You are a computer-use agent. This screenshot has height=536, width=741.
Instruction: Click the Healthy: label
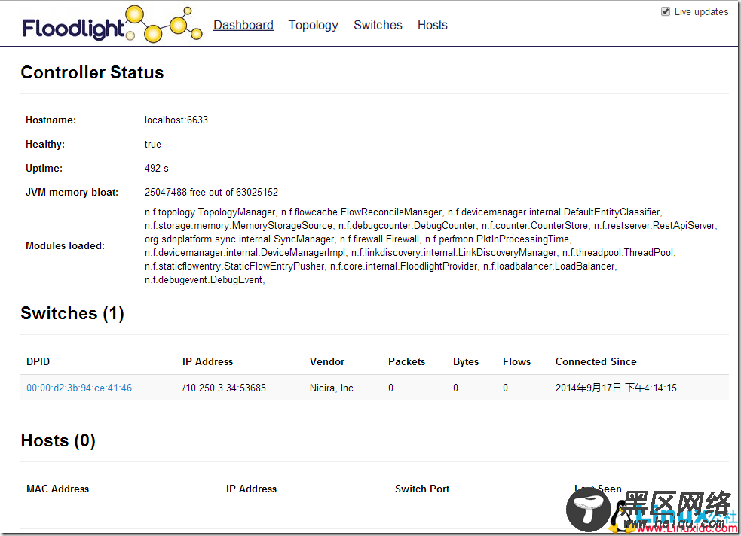point(45,144)
